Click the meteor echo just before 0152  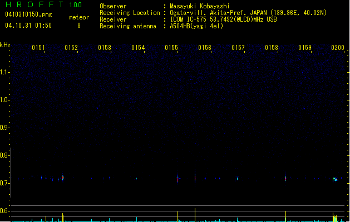tap(63, 178)
